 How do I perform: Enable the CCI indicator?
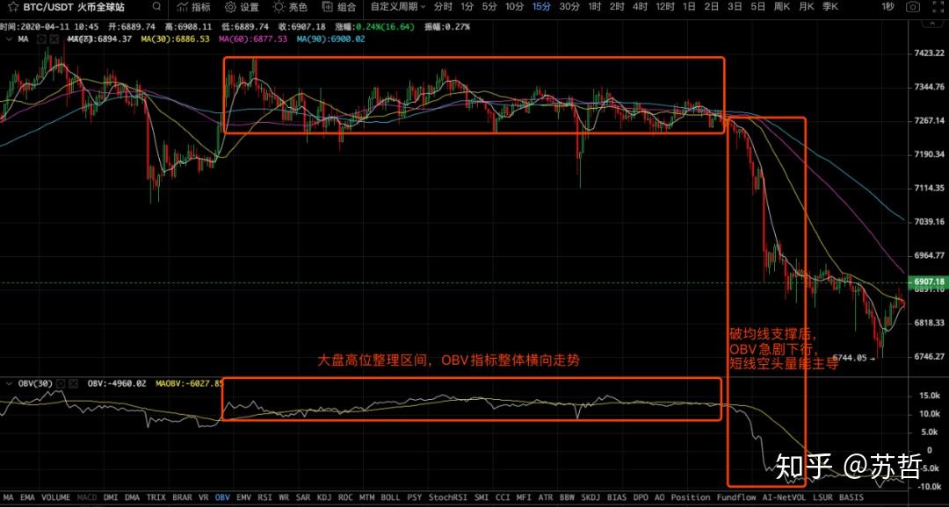(503, 497)
